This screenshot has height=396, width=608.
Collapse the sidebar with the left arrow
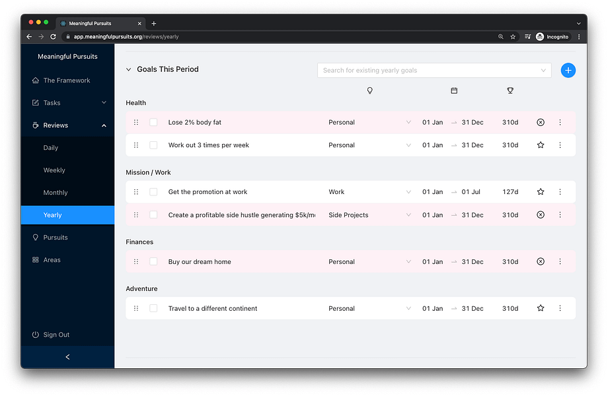(x=67, y=357)
